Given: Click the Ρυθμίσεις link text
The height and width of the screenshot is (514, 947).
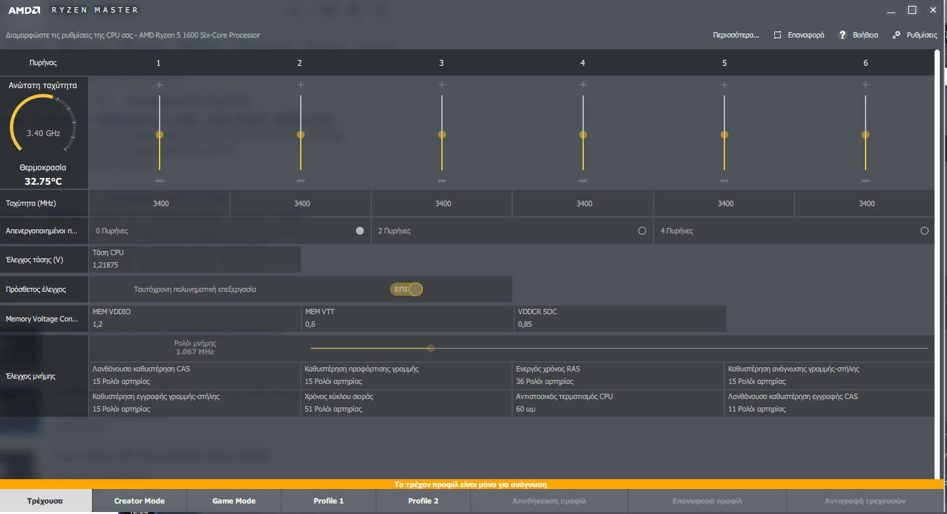Looking at the screenshot, I should click(x=922, y=35).
